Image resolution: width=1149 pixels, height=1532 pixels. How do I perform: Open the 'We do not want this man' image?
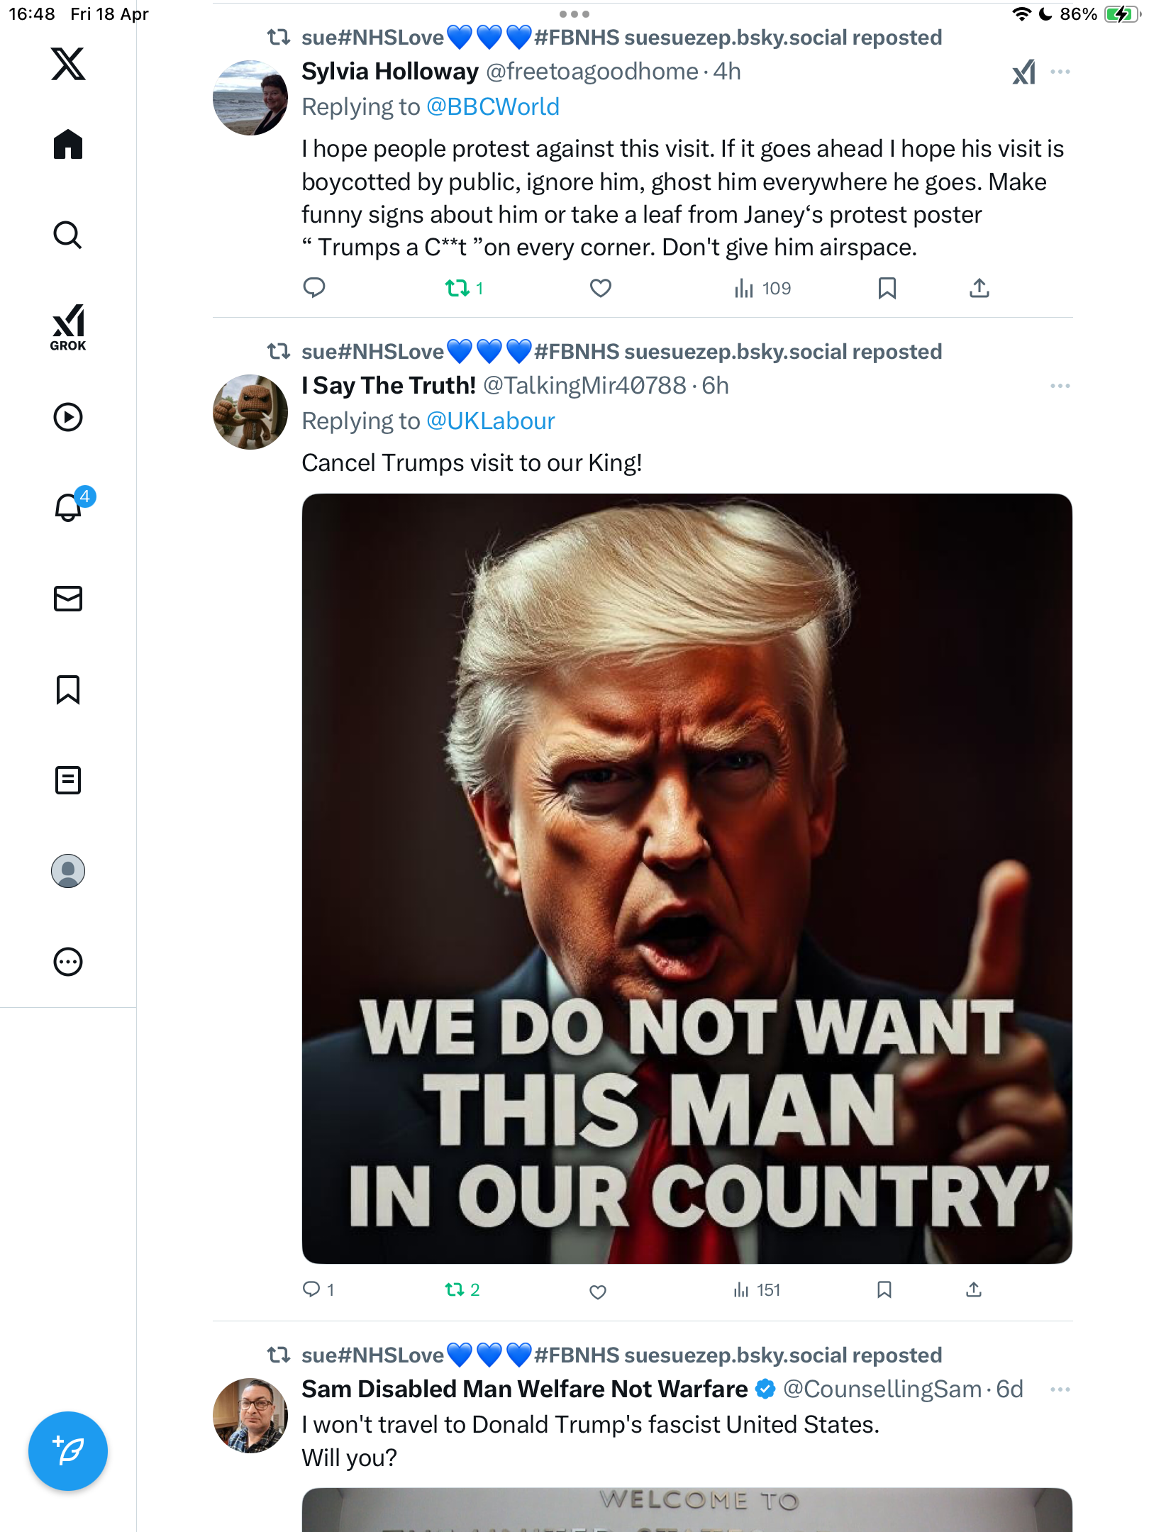click(687, 878)
